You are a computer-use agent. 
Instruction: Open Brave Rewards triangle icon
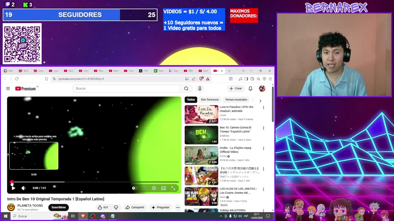pos(208,79)
